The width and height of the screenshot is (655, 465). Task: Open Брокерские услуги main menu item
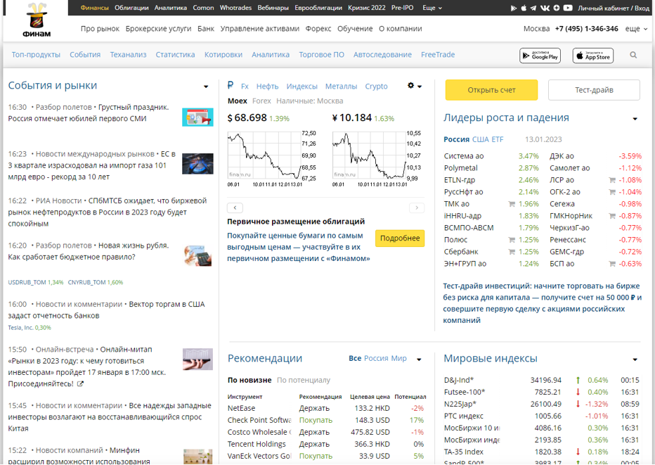pyautogui.click(x=158, y=29)
